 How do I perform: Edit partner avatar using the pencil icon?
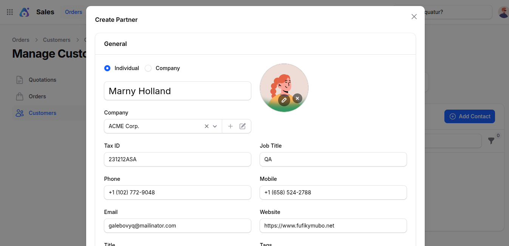(x=284, y=100)
